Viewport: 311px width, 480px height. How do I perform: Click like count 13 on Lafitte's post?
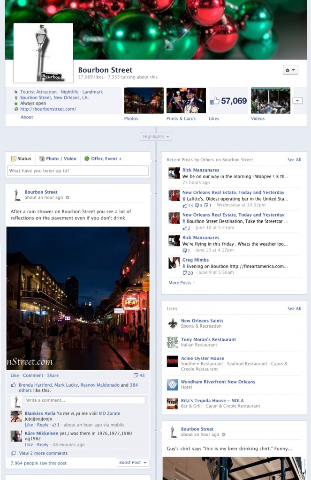tap(188, 205)
